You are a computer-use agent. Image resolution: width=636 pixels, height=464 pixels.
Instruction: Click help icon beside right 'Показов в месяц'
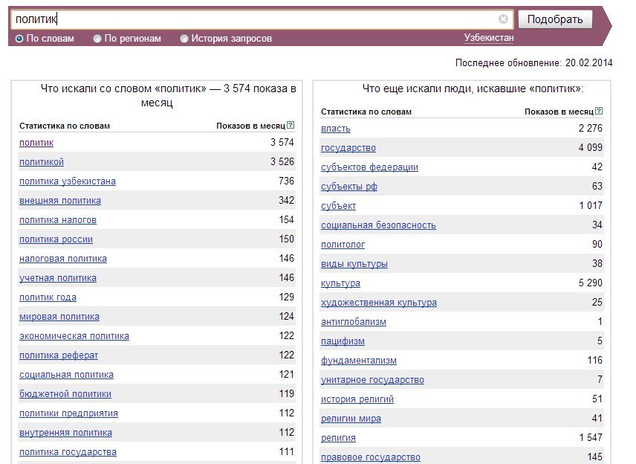[x=599, y=111]
